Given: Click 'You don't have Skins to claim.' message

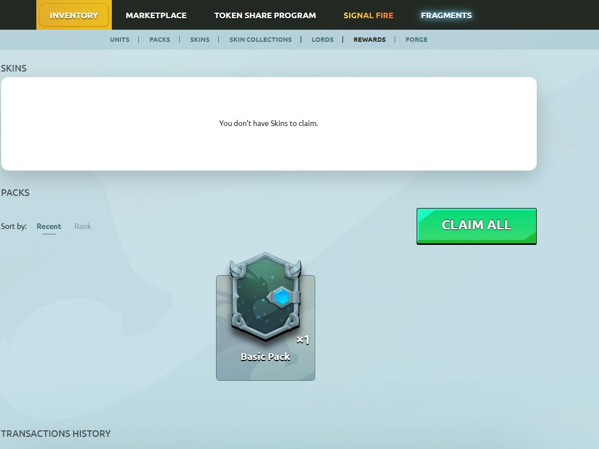Looking at the screenshot, I should click(x=268, y=123).
